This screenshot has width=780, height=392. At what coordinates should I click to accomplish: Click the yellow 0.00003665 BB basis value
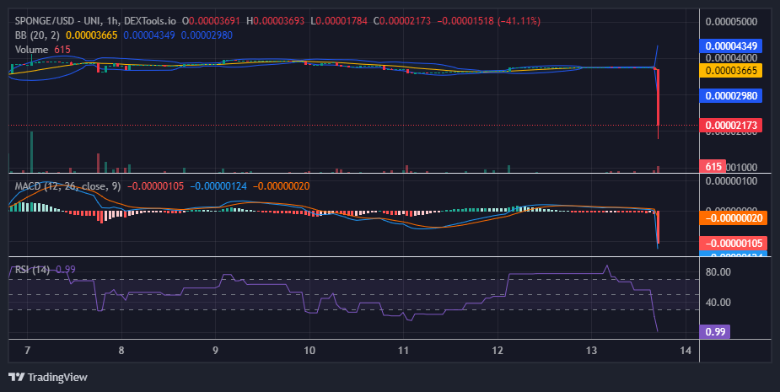tap(92, 35)
